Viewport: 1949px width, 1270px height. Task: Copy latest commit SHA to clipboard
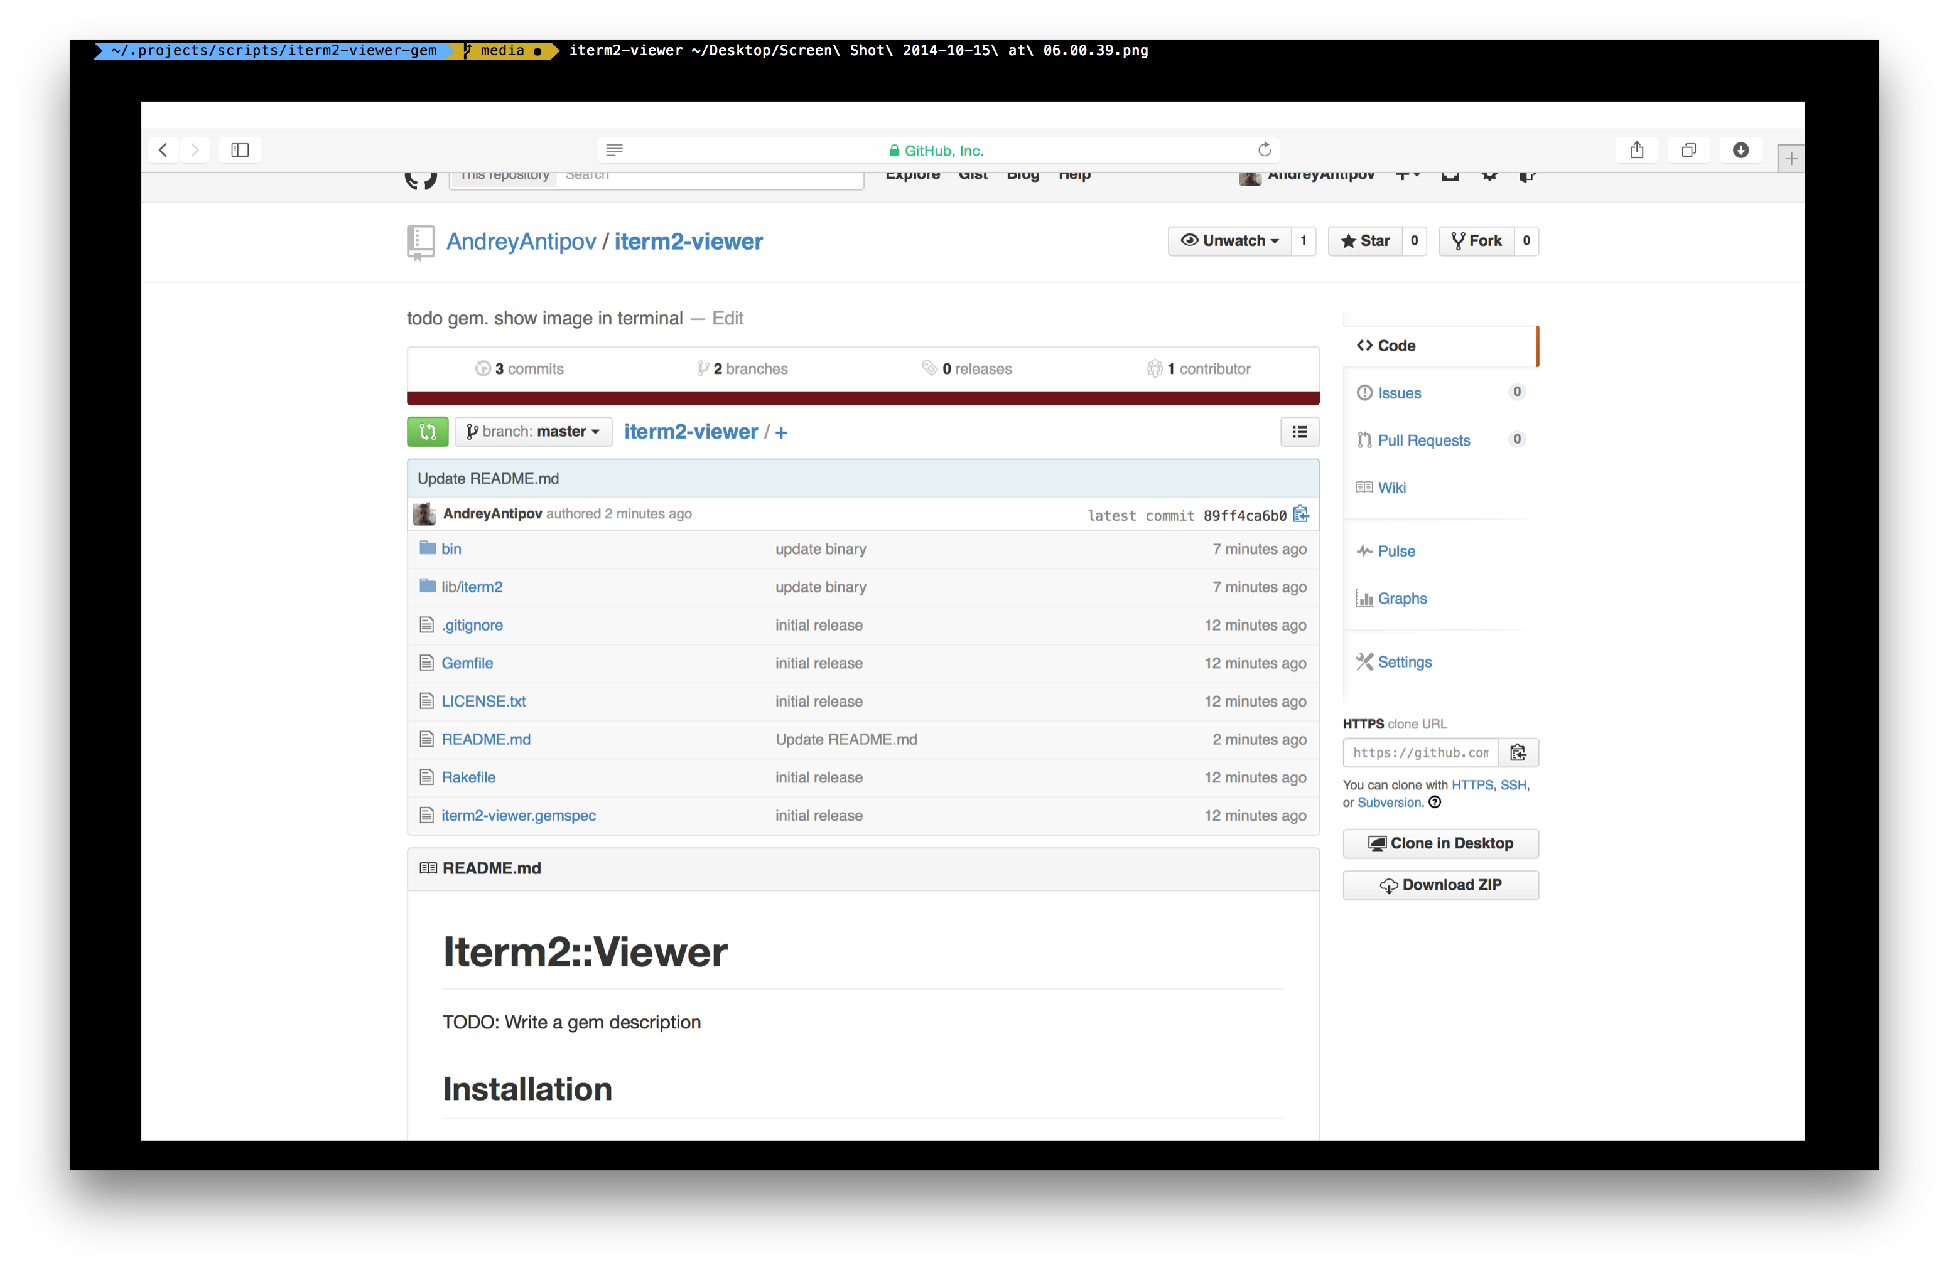click(x=1300, y=514)
